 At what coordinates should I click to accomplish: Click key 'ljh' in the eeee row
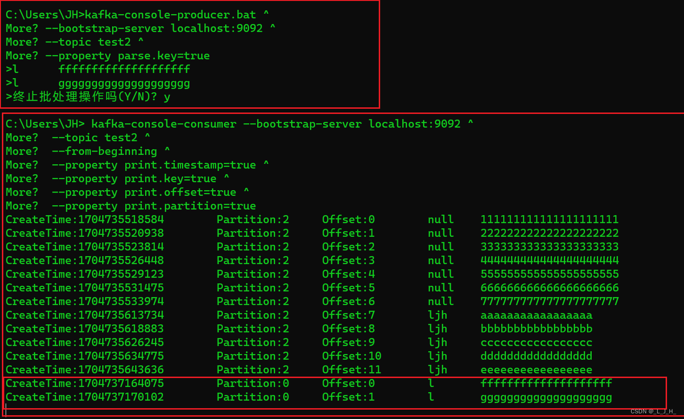(438, 370)
